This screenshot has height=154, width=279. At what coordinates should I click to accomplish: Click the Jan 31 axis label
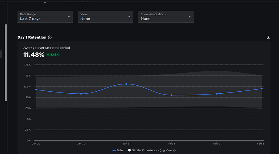(126, 144)
